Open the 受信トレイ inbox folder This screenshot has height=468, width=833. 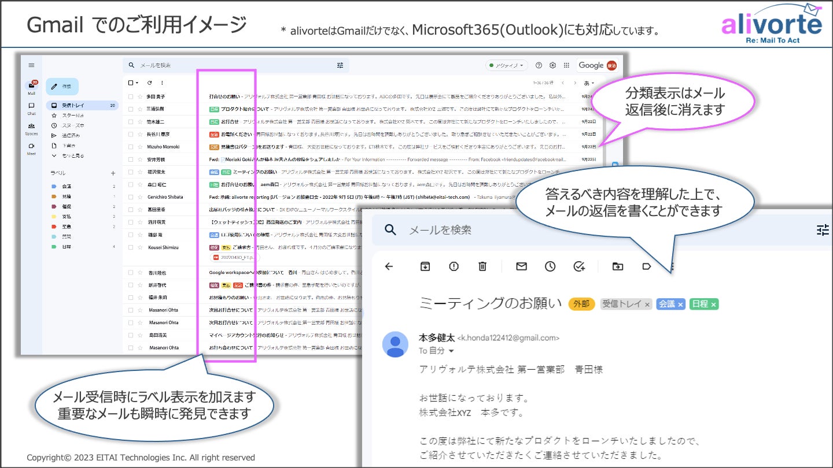tap(82, 106)
